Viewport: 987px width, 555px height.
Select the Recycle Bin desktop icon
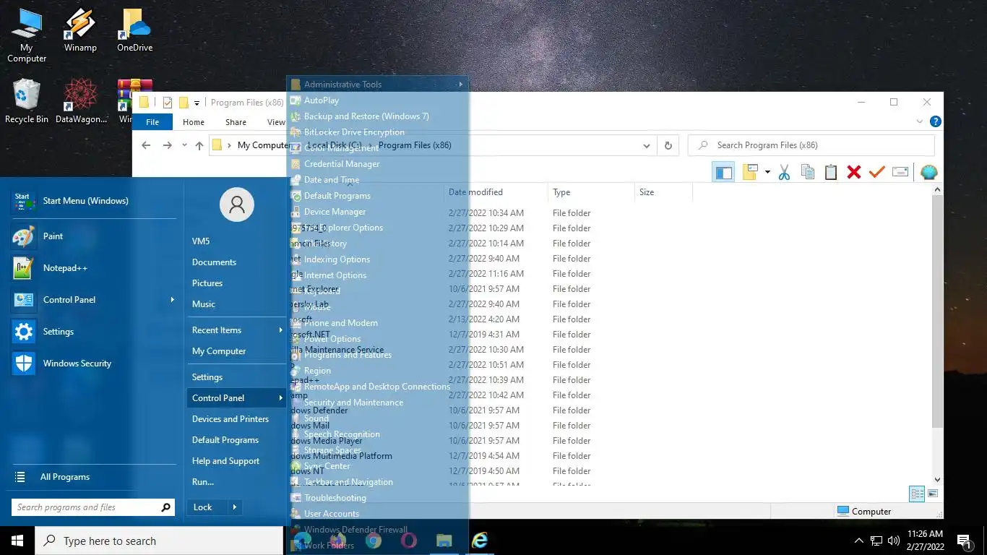pos(27,101)
